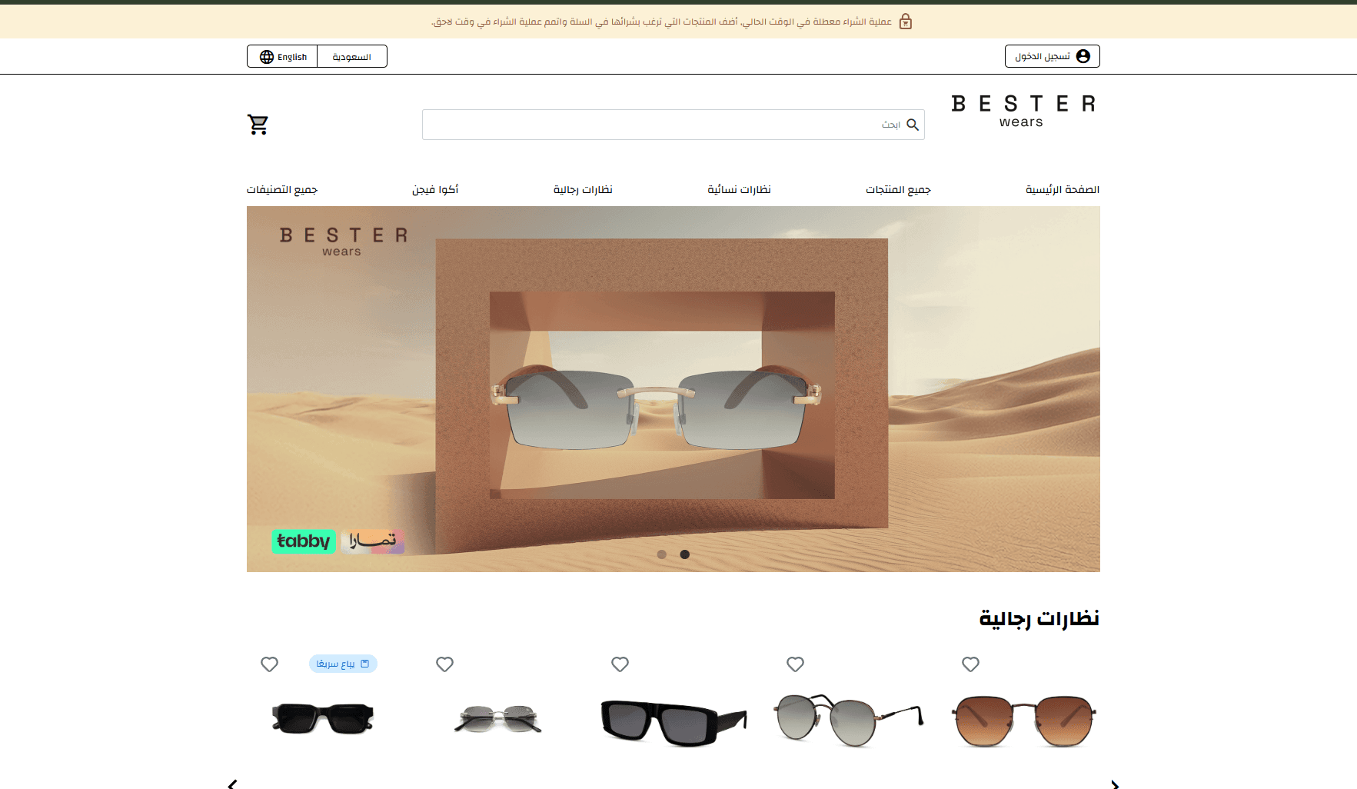
Task: Click the يباع سريعا badge
Action: point(343,664)
